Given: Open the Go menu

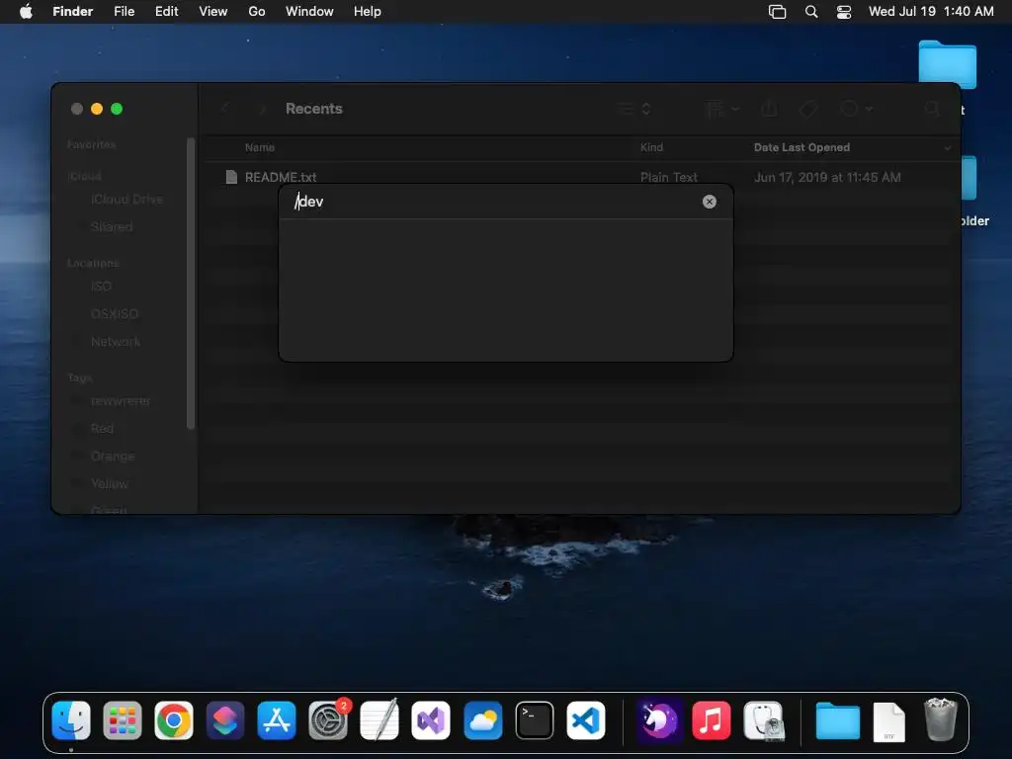Looking at the screenshot, I should click(x=257, y=12).
